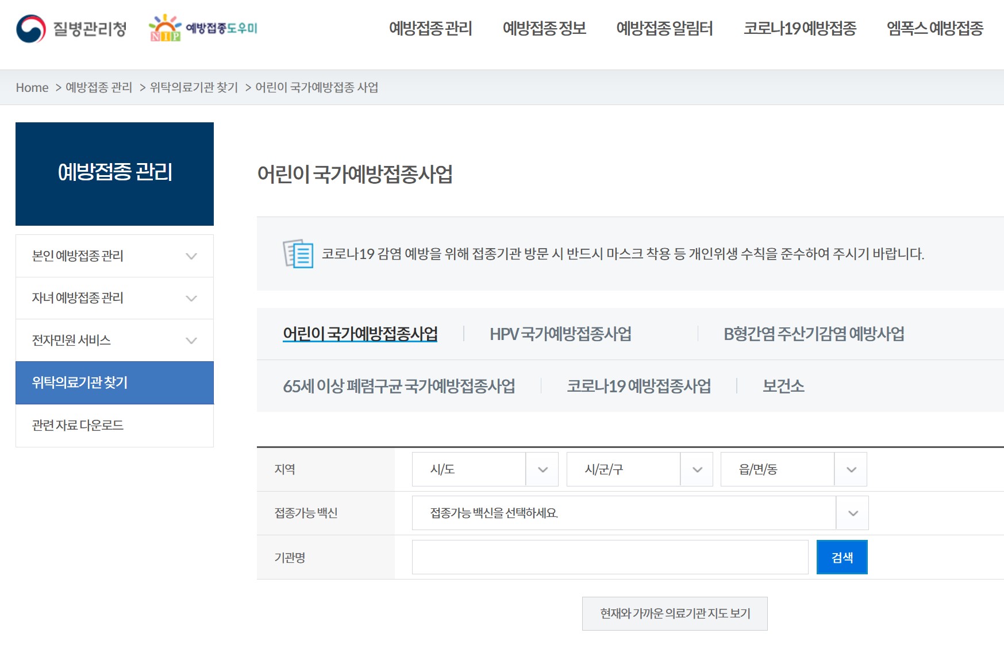Open the 시/도 region dropdown
Image resolution: width=1004 pixels, height=649 pixels.
484,469
